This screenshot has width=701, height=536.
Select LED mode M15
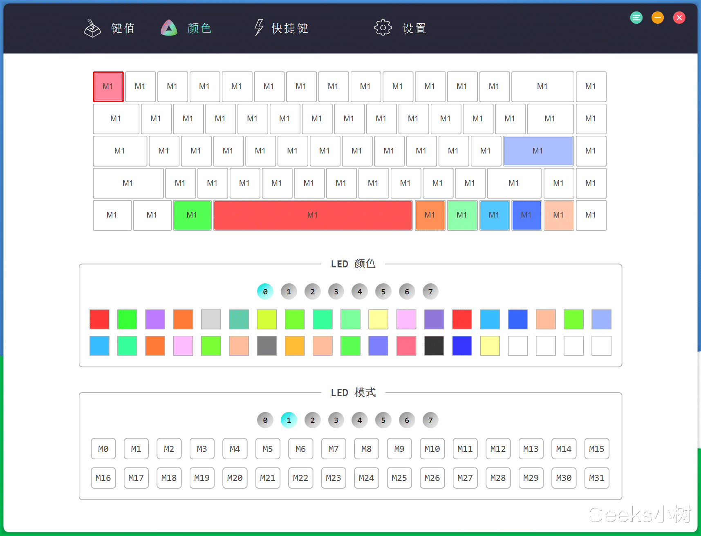[597, 449]
